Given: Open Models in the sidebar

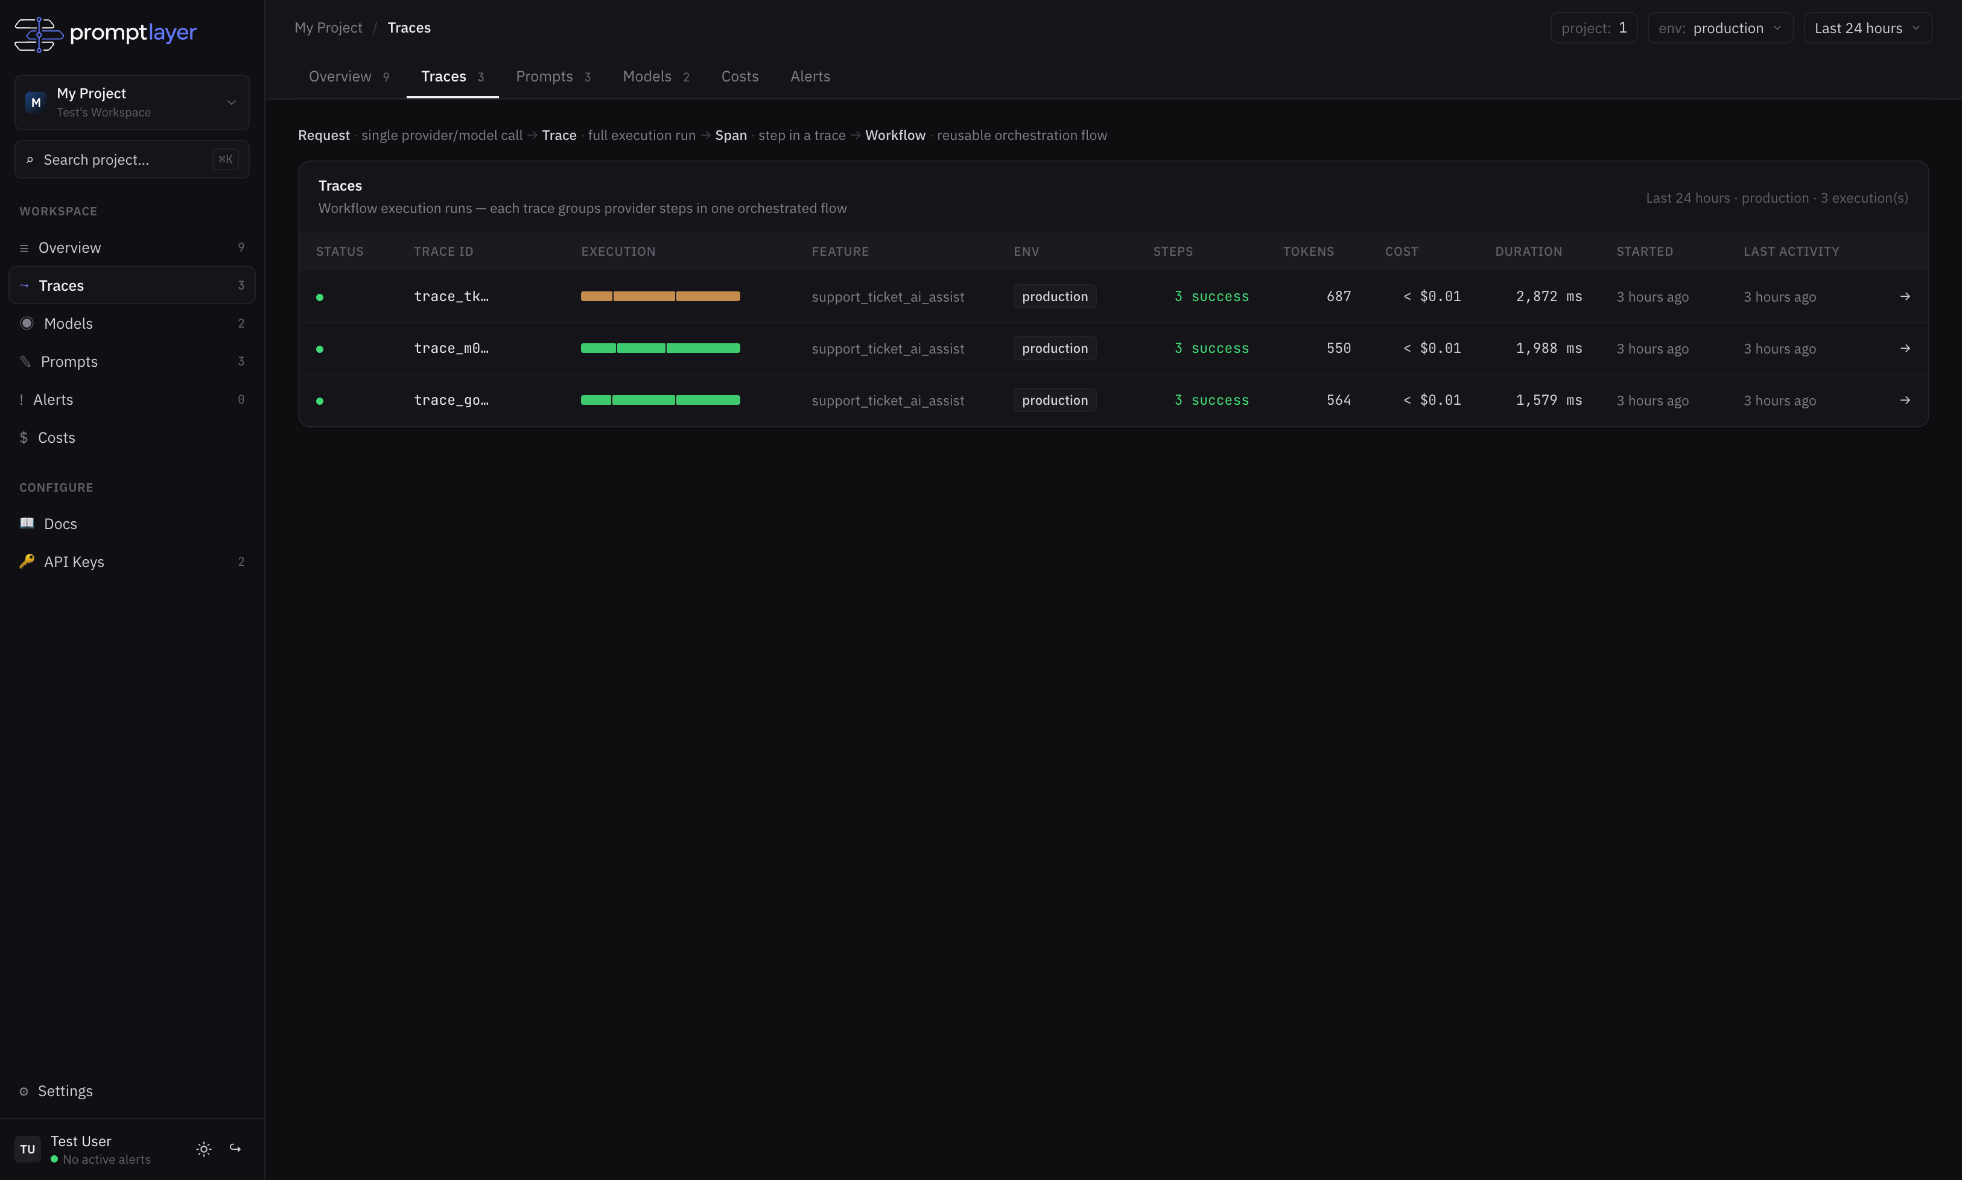Looking at the screenshot, I should point(132,323).
